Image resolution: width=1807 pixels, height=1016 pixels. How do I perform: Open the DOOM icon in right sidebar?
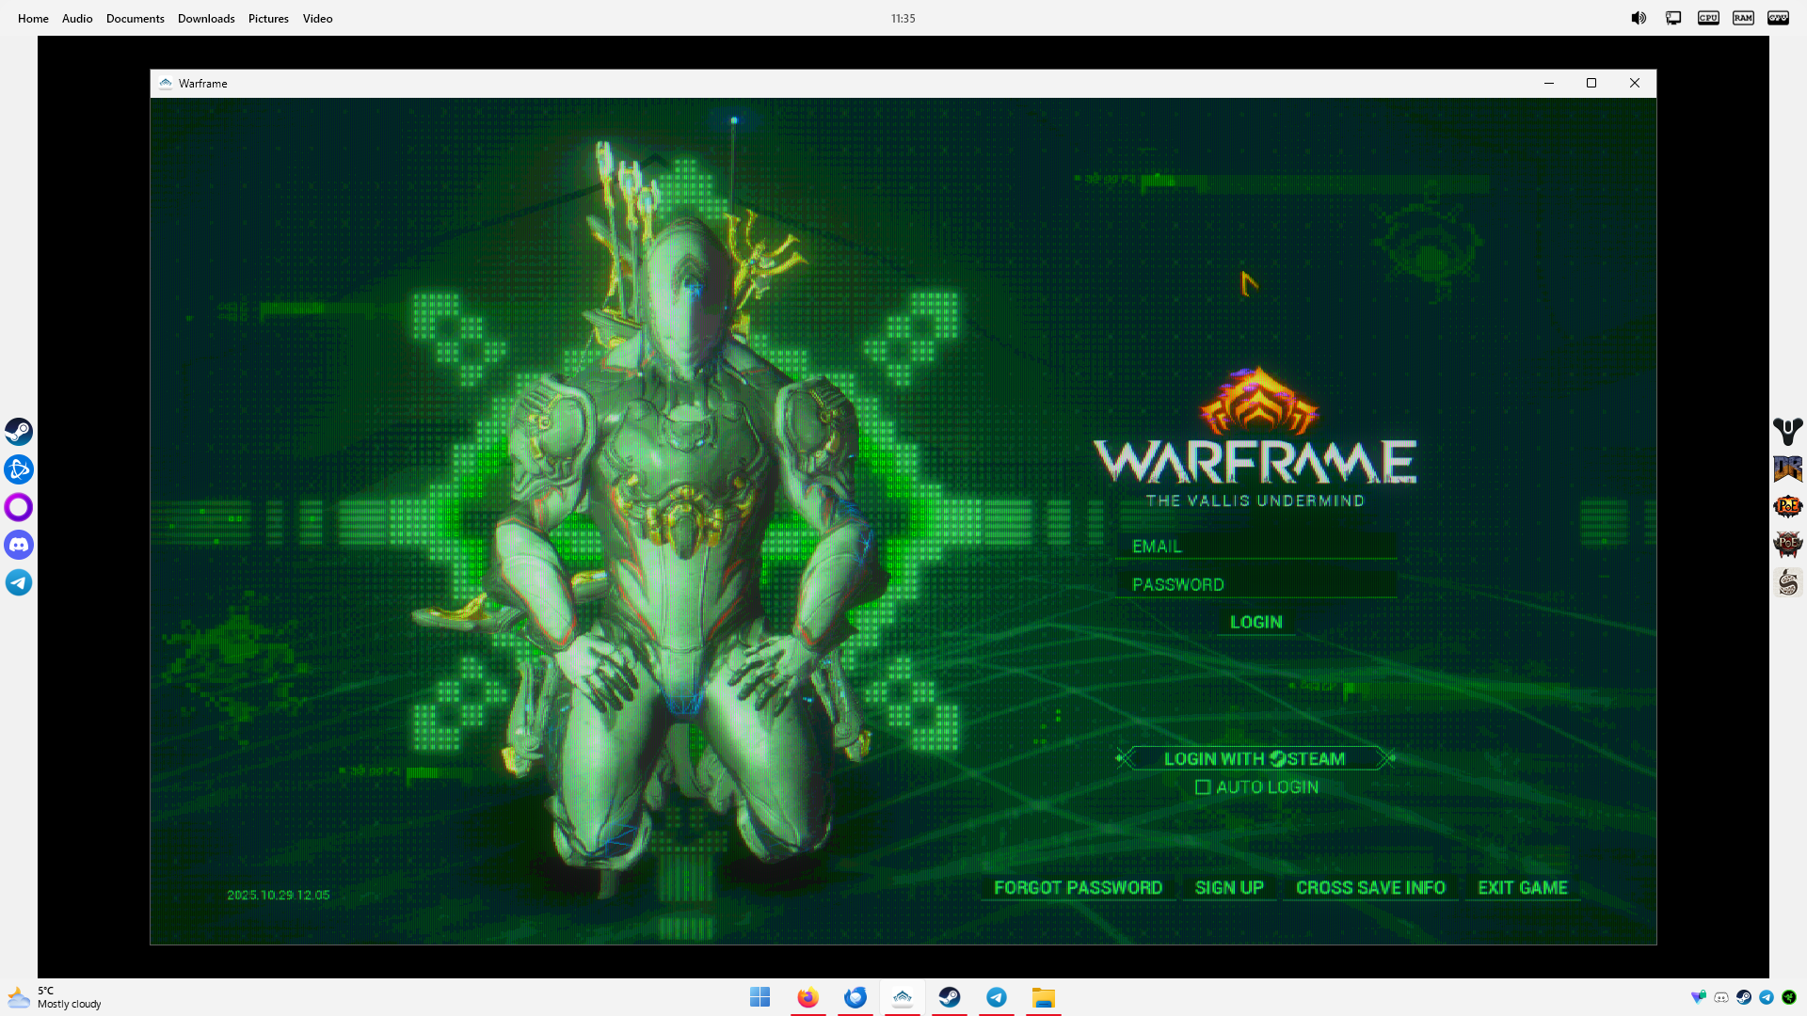[x=1787, y=468]
